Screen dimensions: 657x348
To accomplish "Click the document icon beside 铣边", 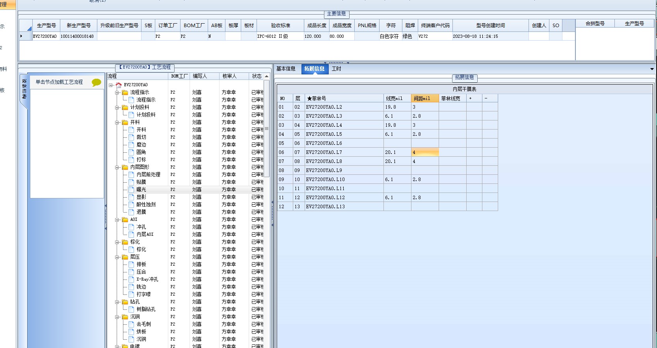I will click(131, 287).
